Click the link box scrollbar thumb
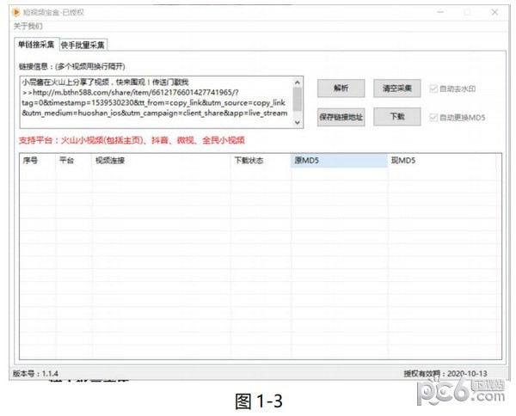516x416 pixels. coord(298,99)
